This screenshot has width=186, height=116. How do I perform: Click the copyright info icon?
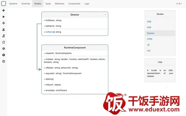[3, 61]
